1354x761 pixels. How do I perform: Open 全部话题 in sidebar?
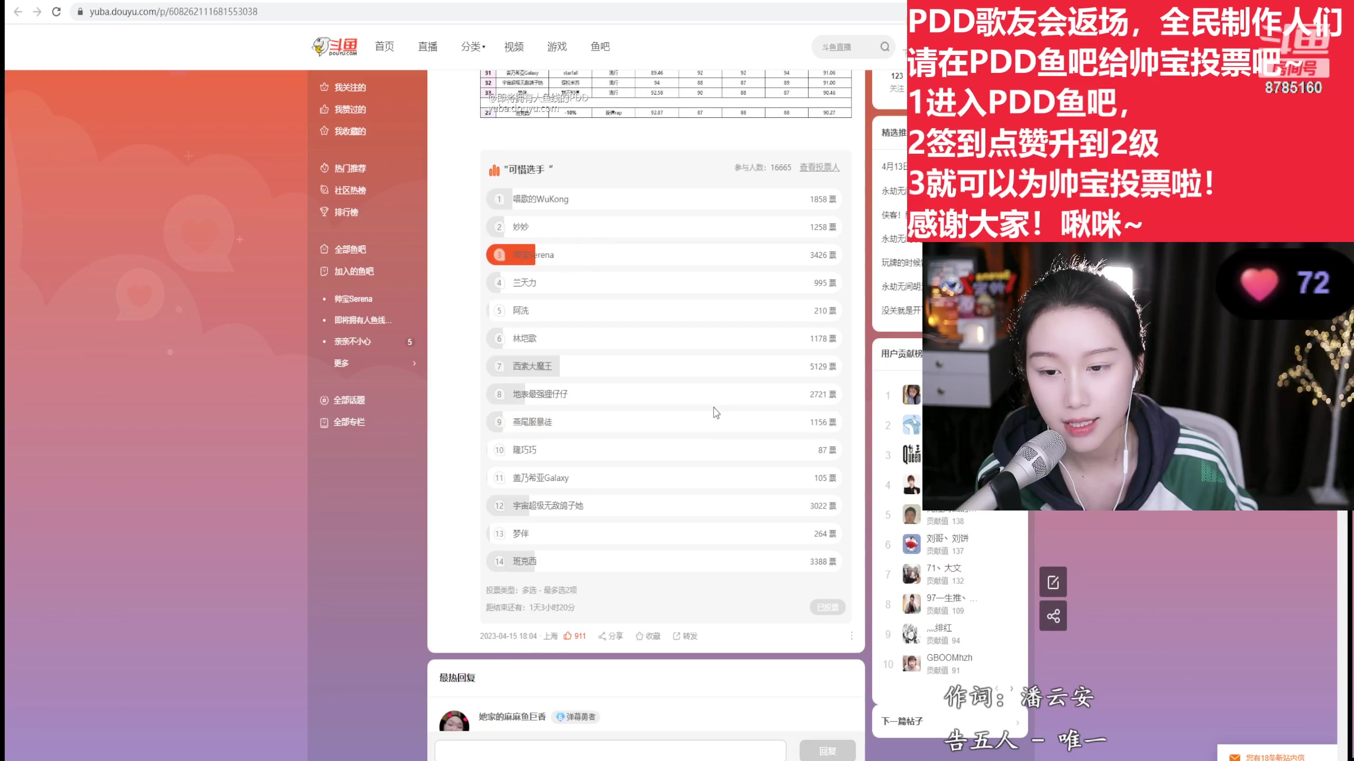[343, 400]
